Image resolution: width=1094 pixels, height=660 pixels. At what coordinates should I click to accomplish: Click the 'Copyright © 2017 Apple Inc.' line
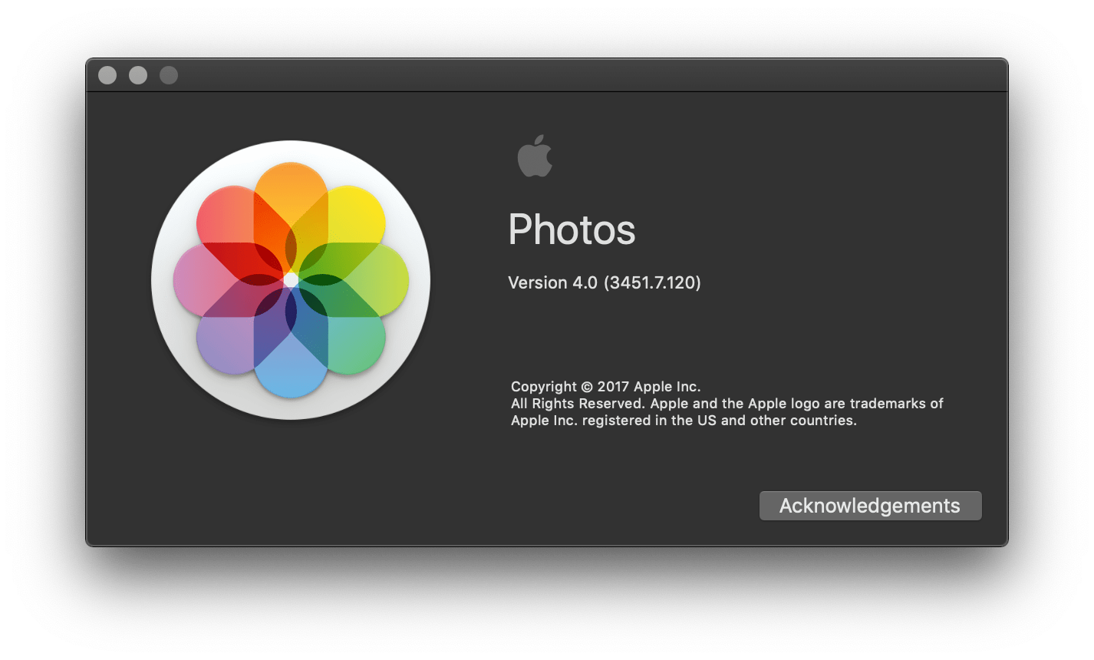point(606,387)
